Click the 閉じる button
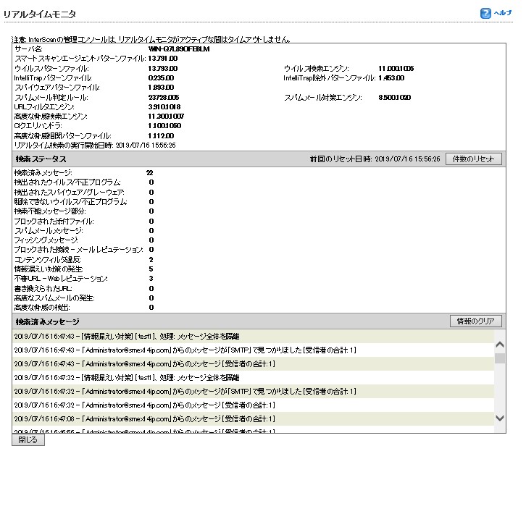The width and height of the screenshot is (526, 514). click(28, 440)
